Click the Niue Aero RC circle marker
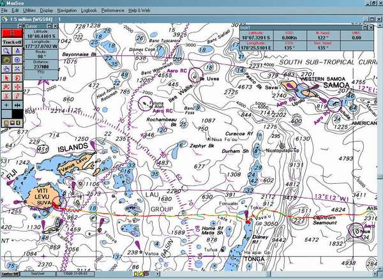Image resolution: width=383 pixels, height=279 pixels. tap(356, 230)
